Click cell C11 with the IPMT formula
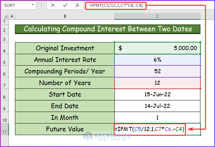 pos(157,129)
